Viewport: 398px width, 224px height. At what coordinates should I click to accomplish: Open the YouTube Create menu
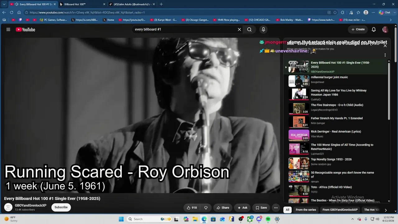(x=358, y=30)
